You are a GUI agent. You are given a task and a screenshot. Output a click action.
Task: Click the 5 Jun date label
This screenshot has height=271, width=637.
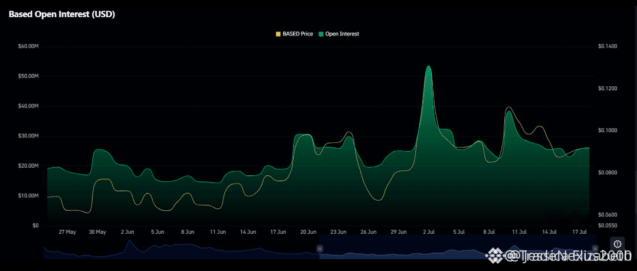[x=157, y=233]
